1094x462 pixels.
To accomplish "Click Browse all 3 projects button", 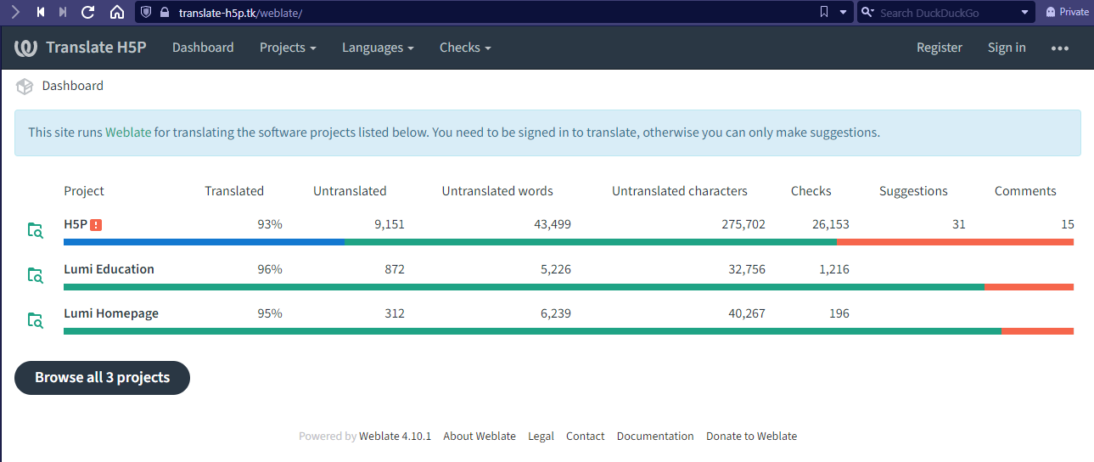I will 102,378.
